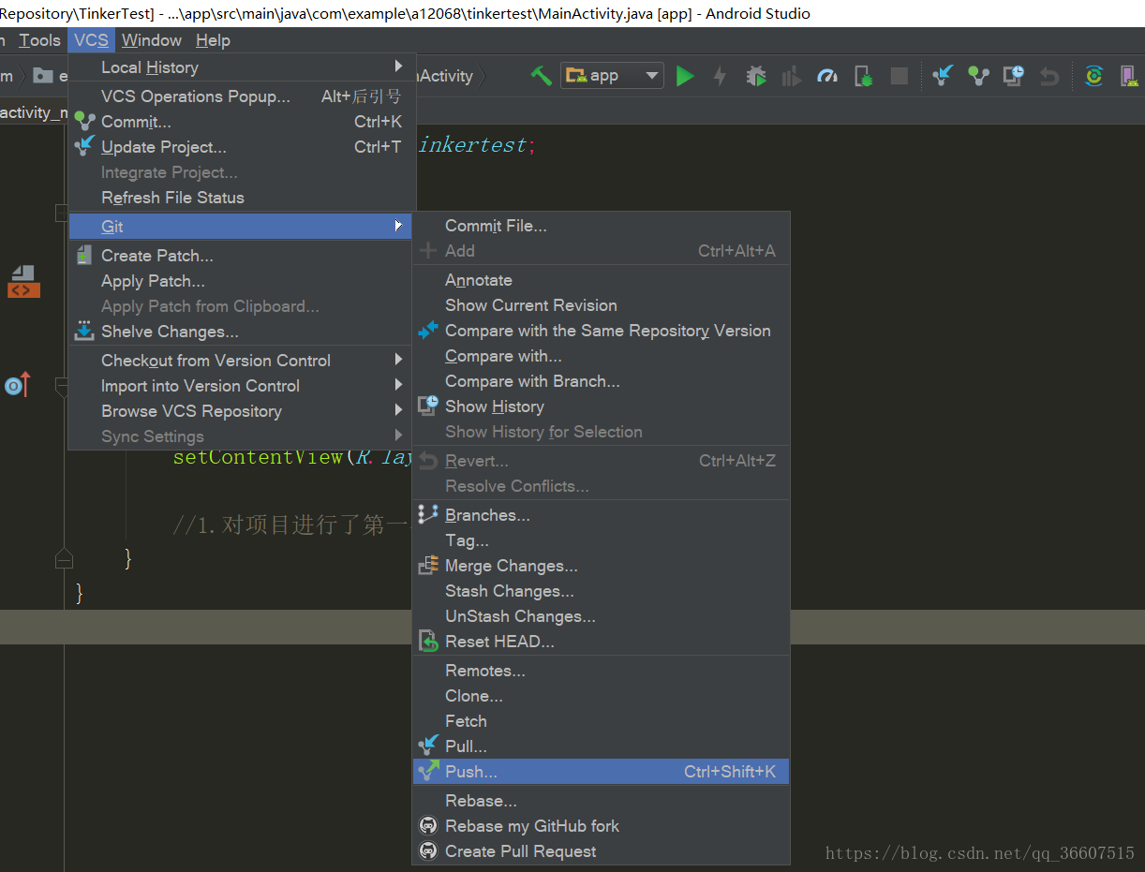Choose Compare with... menu item
Screen dimensions: 1145x872
[602, 356]
